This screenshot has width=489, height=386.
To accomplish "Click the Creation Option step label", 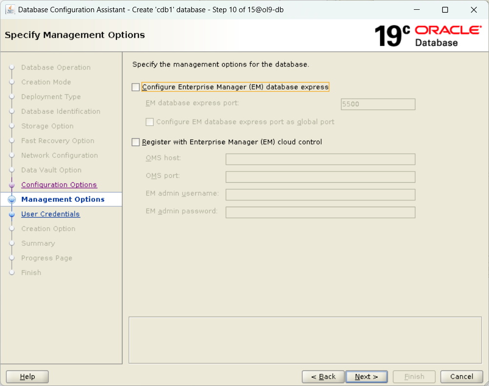I will 48,229.
